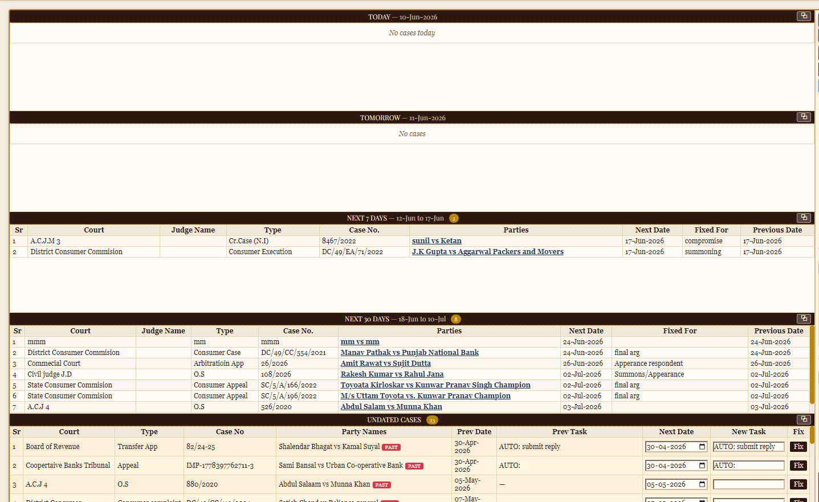Open Abdul Salam vs Munna Khan case link
Image resolution: width=819 pixels, height=502 pixels.
point(392,407)
